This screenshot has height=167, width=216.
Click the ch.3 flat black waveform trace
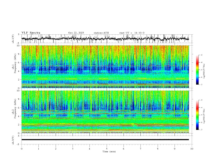pos(105,140)
